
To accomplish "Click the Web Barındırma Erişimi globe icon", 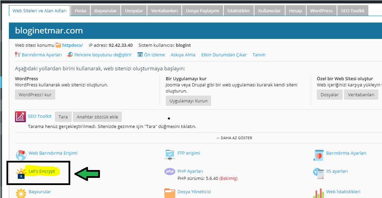I will click(21, 155).
